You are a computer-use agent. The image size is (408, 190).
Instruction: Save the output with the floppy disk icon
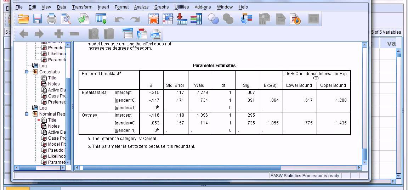(38, 19)
